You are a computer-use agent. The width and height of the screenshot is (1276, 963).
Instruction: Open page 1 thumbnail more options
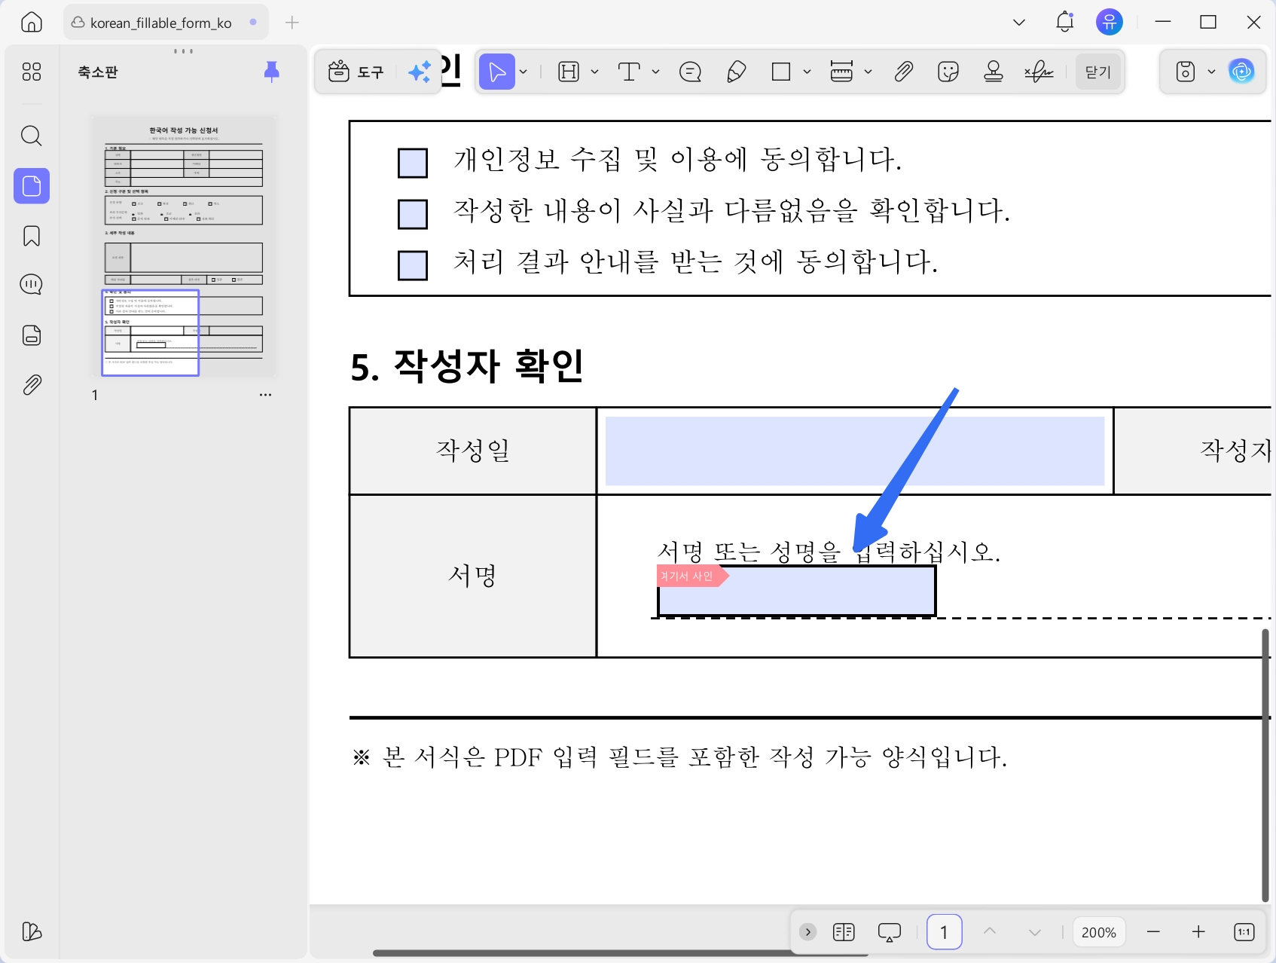point(265,395)
